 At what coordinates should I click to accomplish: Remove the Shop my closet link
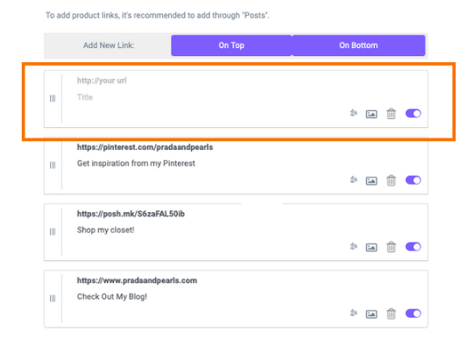(391, 247)
